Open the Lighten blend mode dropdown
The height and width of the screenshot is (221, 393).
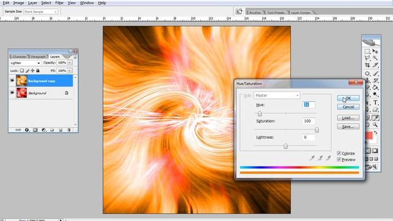(25, 63)
